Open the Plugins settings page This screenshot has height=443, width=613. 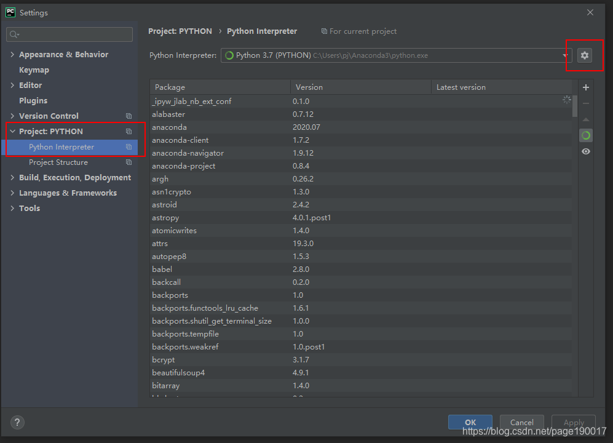tap(33, 100)
